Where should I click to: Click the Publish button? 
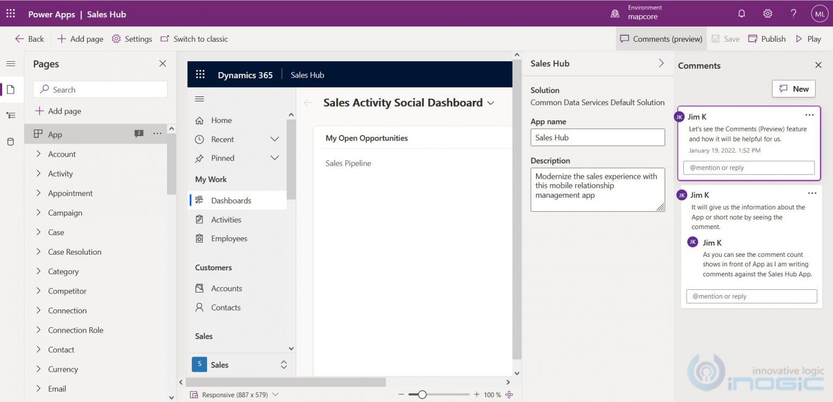(x=766, y=38)
